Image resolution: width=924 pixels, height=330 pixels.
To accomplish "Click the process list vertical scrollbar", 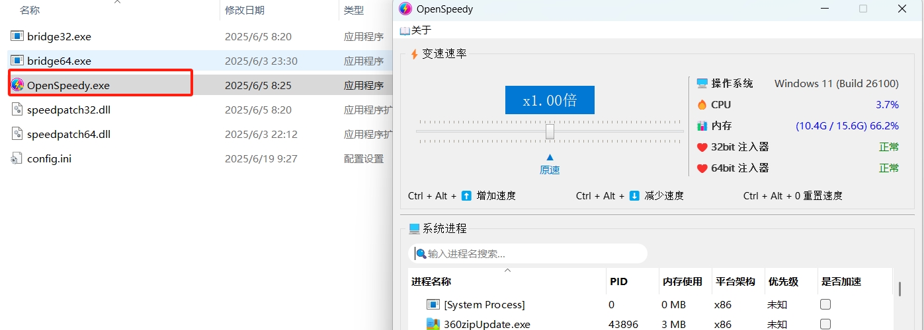I will (x=900, y=288).
